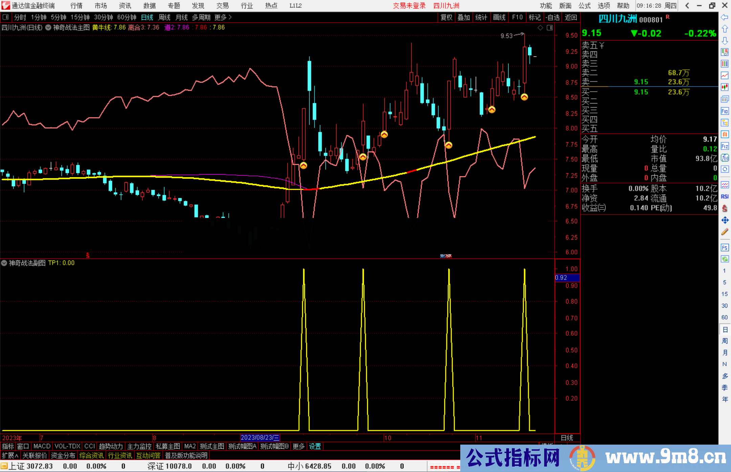The width and height of the screenshot is (731, 472).
Task: Click the 复权 button
Action: coord(446,17)
